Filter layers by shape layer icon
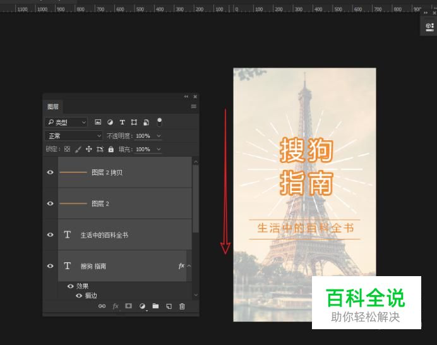This screenshot has width=437, height=345. [x=134, y=122]
